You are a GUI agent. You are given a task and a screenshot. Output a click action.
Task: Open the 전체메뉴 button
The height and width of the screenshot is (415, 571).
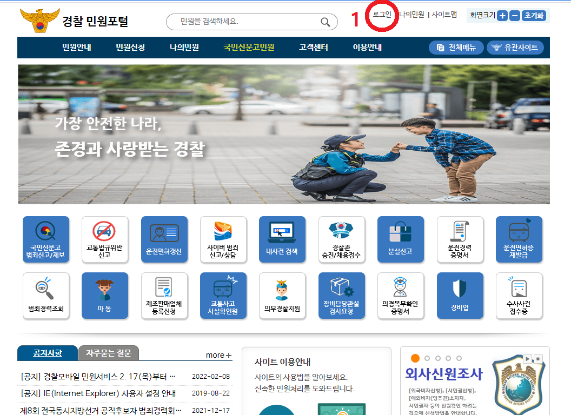(x=456, y=48)
